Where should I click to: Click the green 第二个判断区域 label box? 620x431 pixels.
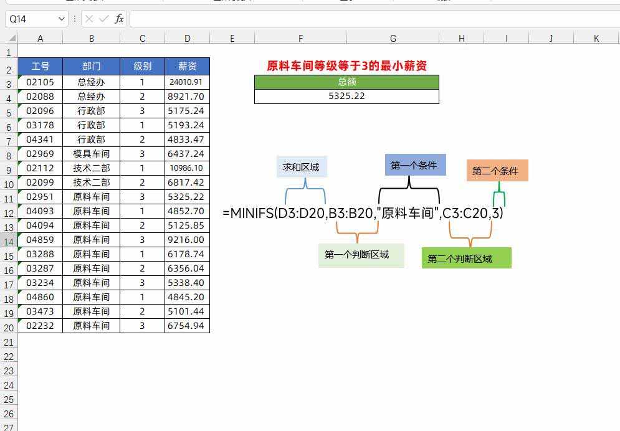466,258
